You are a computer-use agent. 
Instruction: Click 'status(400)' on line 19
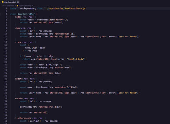click(x=43, y=59)
